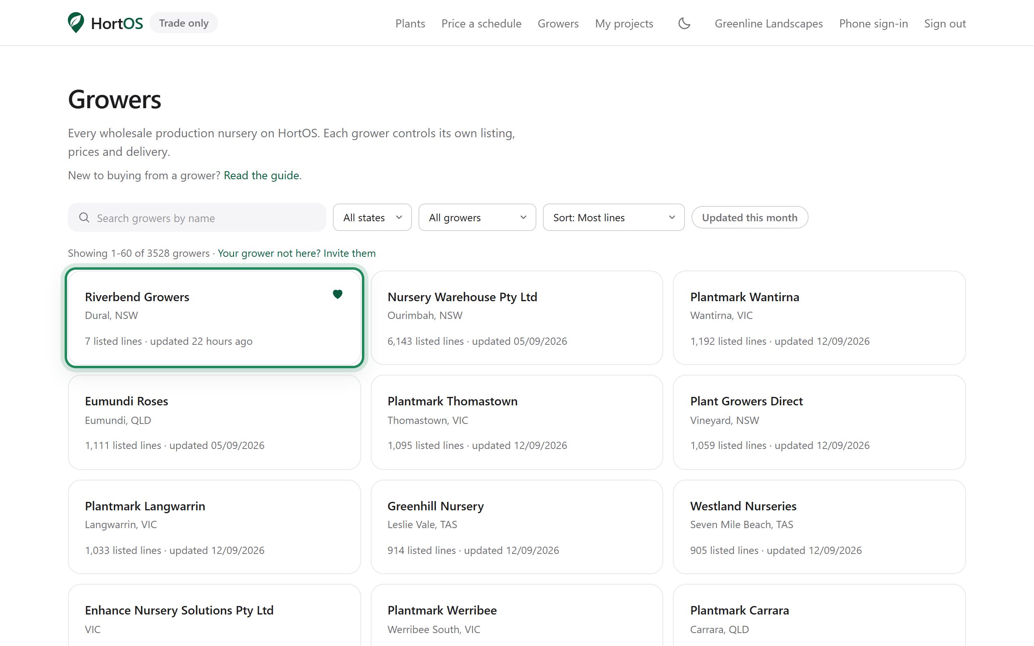The height and width of the screenshot is (646, 1034).
Task: Click Phone sign-in link
Action: coord(873,23)
